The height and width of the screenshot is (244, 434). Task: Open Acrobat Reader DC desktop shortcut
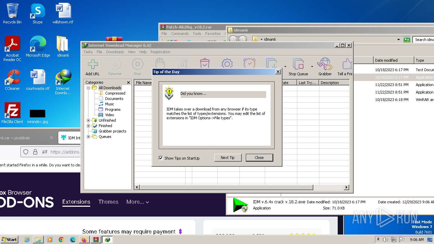pos(12,49)
